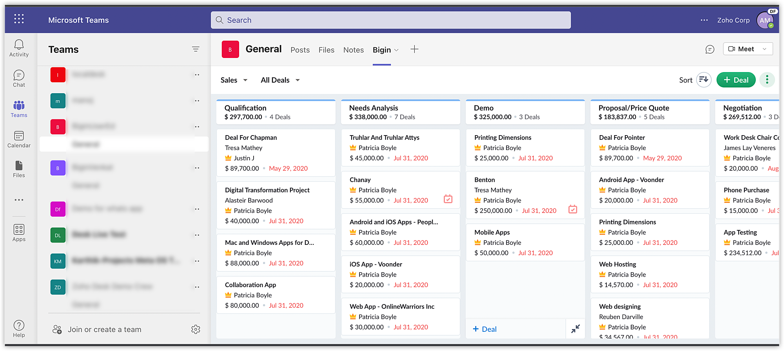Switch to the Posts tab

pos(300,50)
